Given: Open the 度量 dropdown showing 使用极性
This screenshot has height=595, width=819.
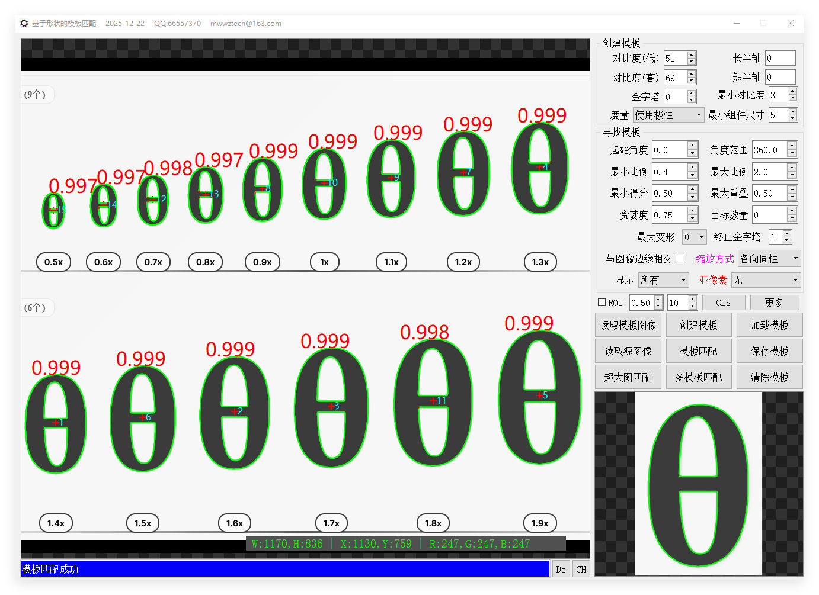Looking at the screenshot, I should 668,115.
